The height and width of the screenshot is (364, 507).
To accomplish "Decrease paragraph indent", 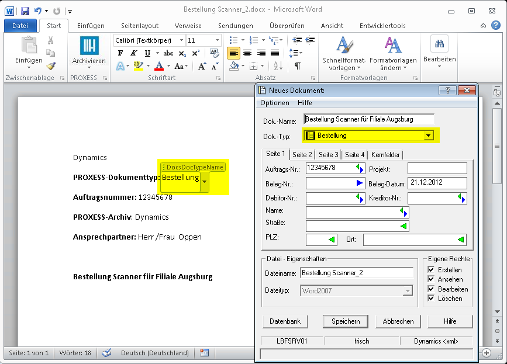I will (x=297, y=40).
